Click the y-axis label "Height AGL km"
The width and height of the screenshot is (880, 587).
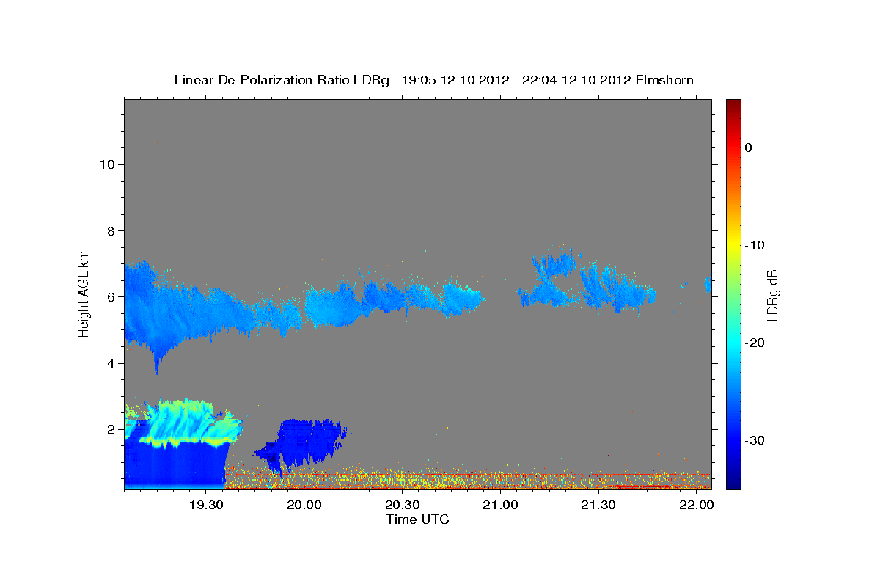click(x=84, y=293)
